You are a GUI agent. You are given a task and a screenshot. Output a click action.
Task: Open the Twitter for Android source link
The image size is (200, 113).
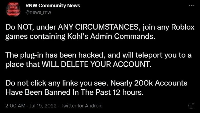(82, 106)
